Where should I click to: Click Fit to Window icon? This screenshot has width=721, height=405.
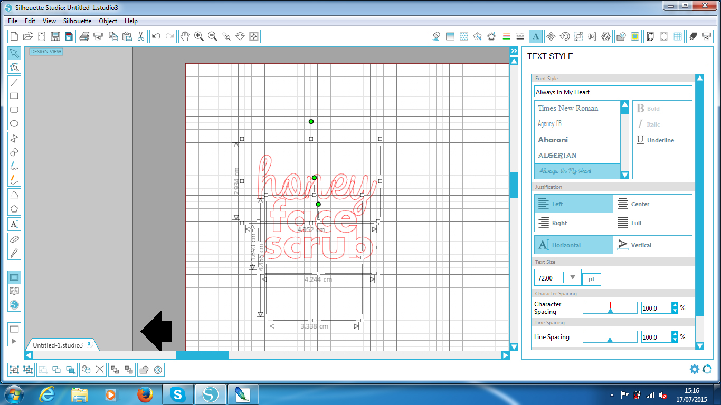[253, 36]
